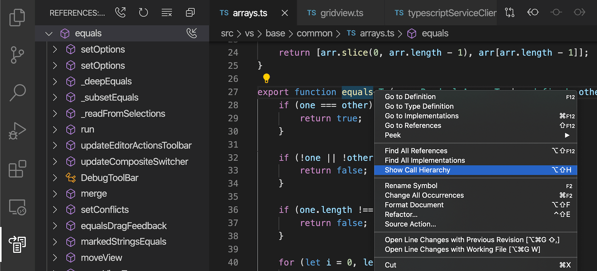Open the Peek submenu arrow
This screenshot has width=597, height=271.
pyautogui.click(x=567, y=135)
